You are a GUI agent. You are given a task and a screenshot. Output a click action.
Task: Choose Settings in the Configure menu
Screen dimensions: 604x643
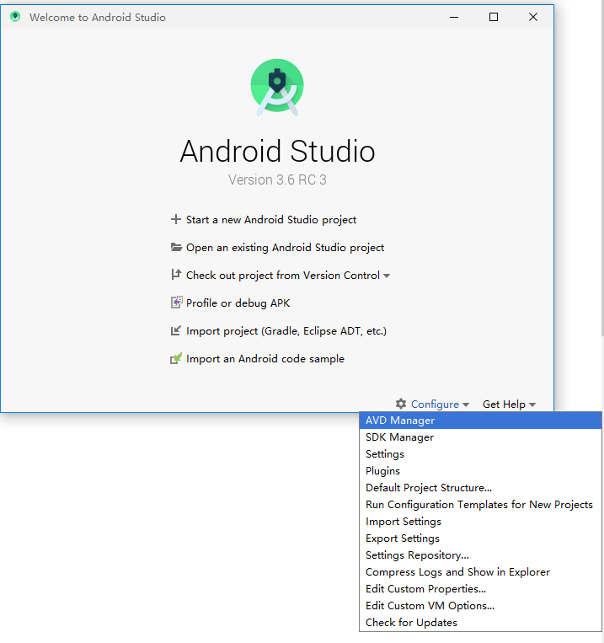(x=480, y=454)
